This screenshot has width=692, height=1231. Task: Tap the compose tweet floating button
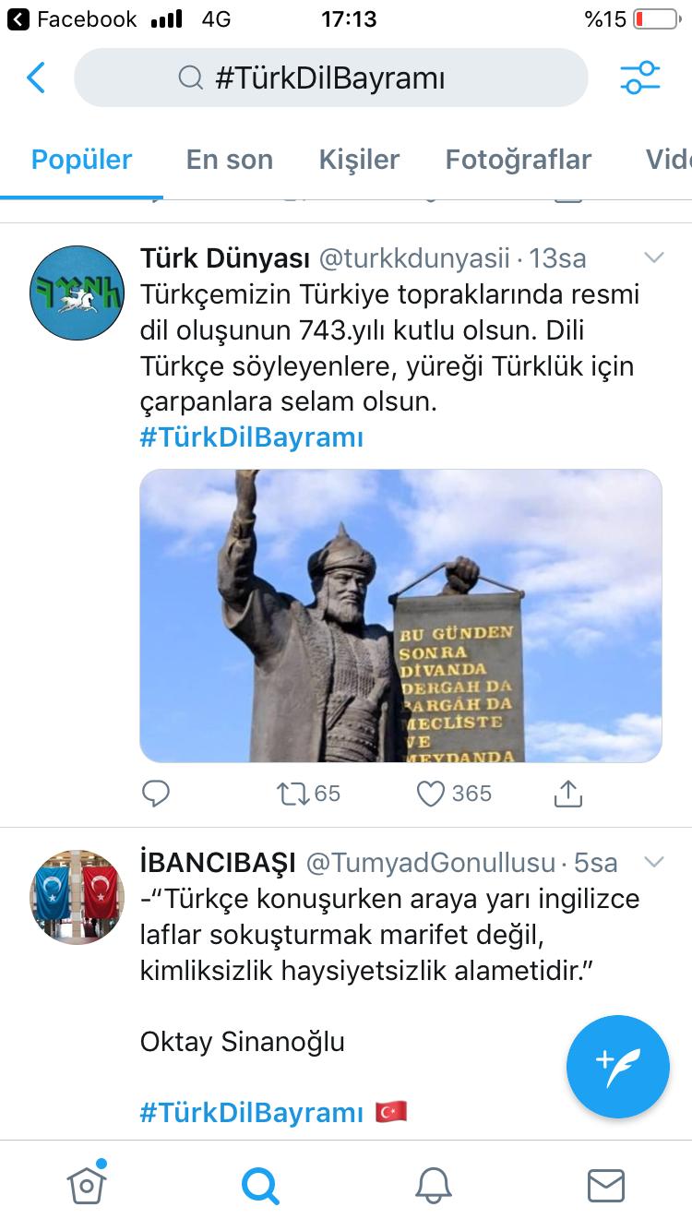click(617, 1066)
